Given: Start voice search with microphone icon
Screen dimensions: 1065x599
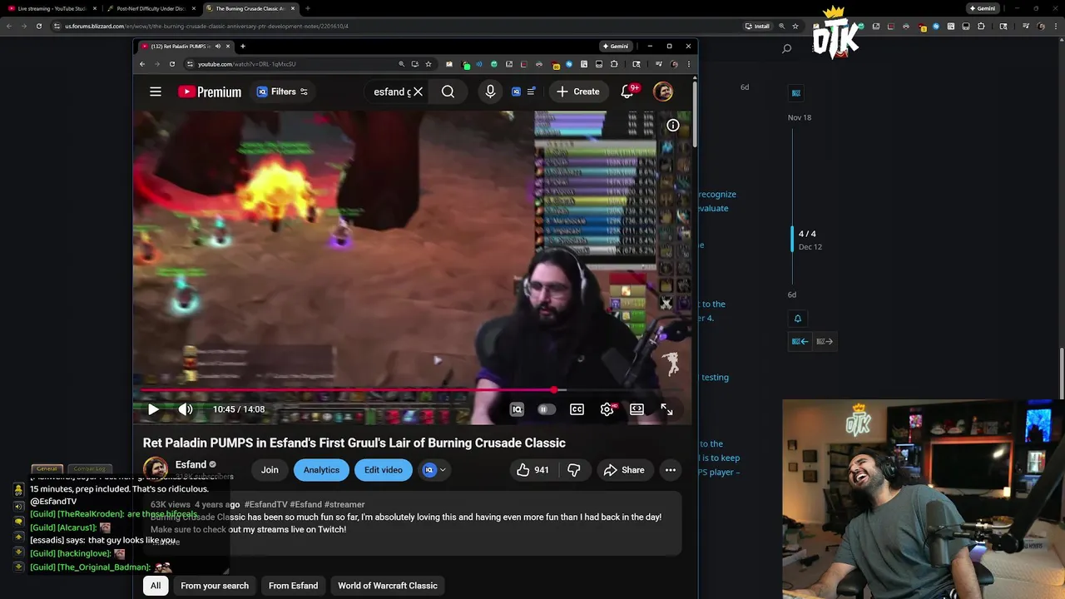Looking at the screenshot, I should [x=490, y=92].
